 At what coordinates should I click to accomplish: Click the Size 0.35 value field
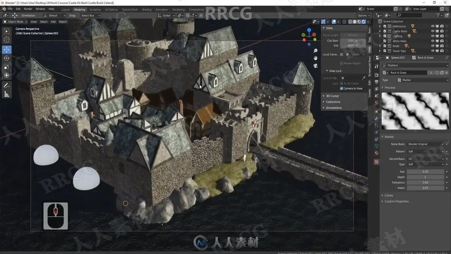[426, 171]
